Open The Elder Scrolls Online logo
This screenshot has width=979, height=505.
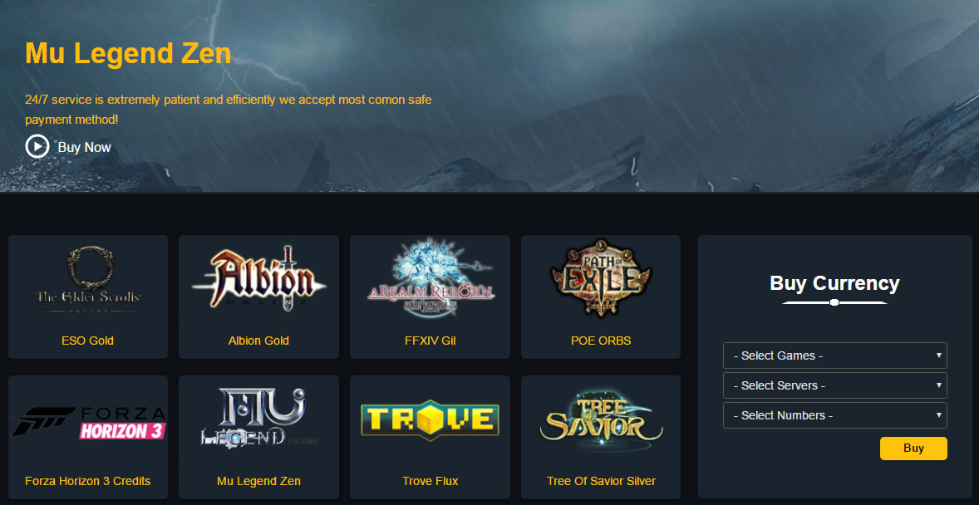(88, 278)
